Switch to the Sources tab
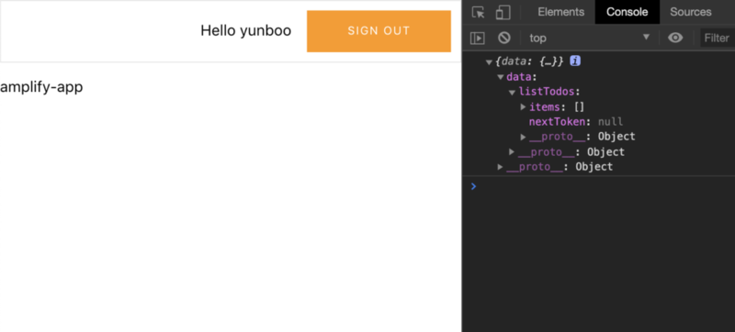735x332 pixels. pyautogui.click(x=691, y=12)
